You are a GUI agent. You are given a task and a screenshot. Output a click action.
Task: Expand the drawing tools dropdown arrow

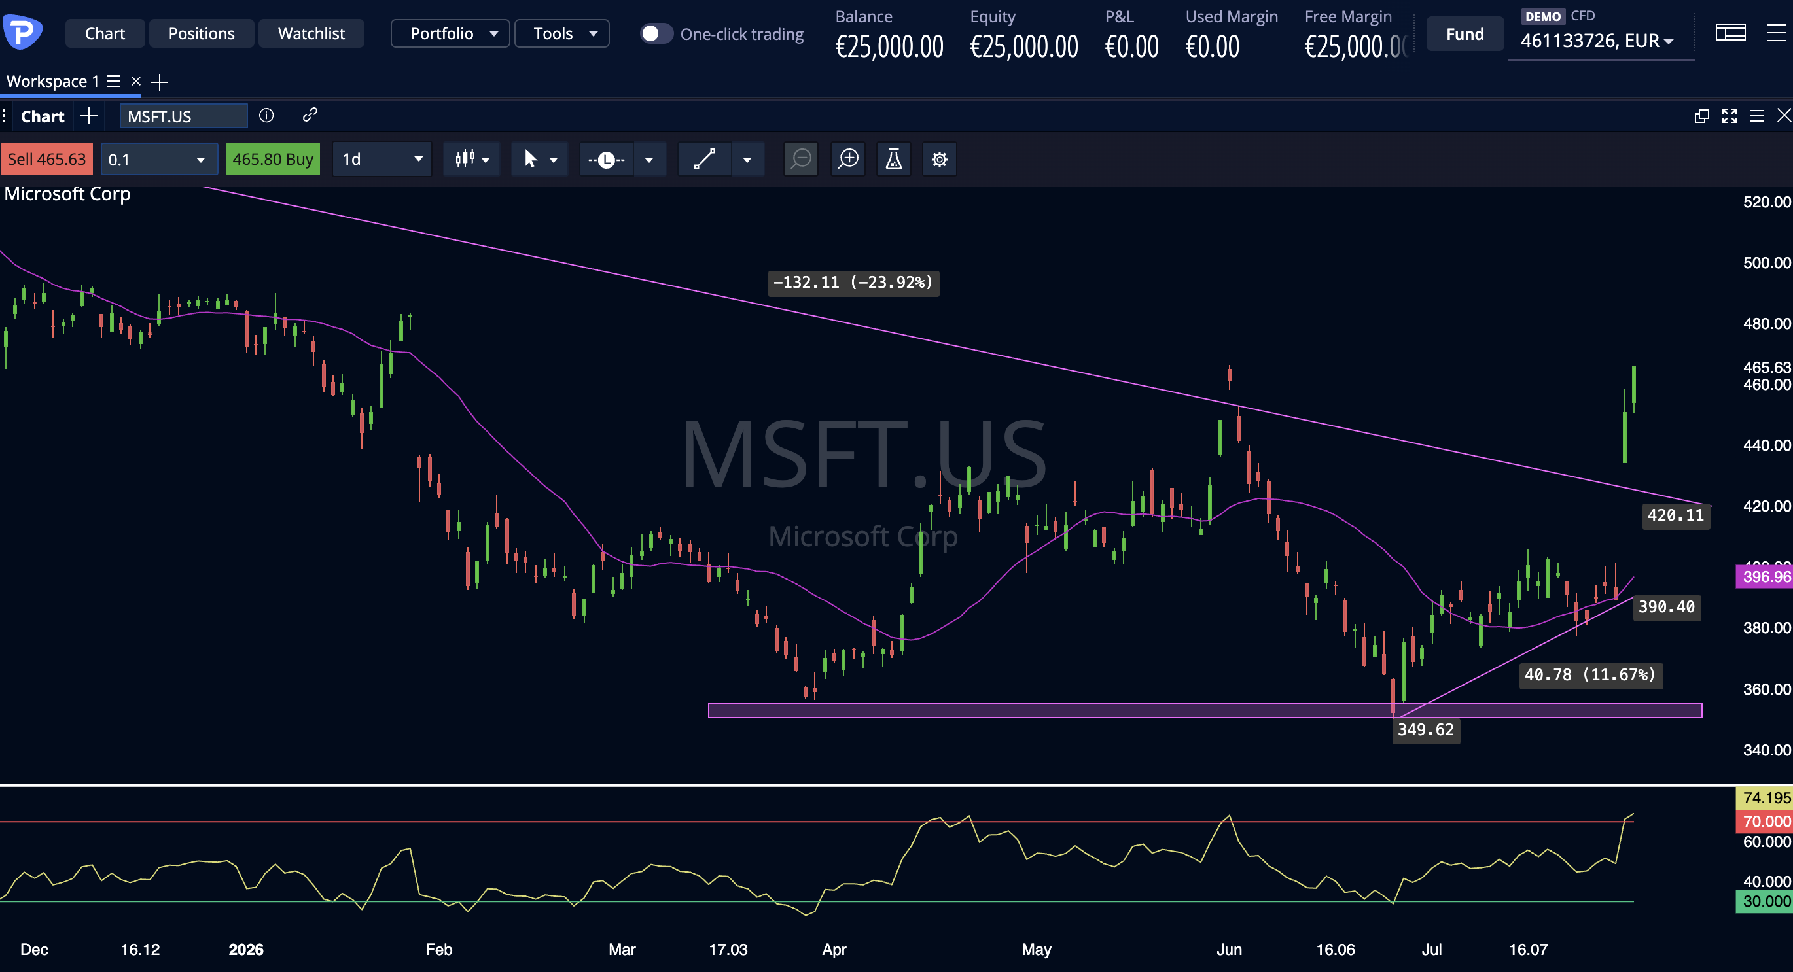click(747, 160)
